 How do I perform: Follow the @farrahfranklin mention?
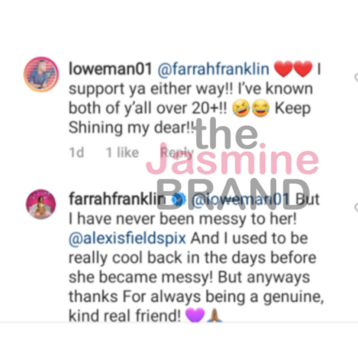[214, 69]
